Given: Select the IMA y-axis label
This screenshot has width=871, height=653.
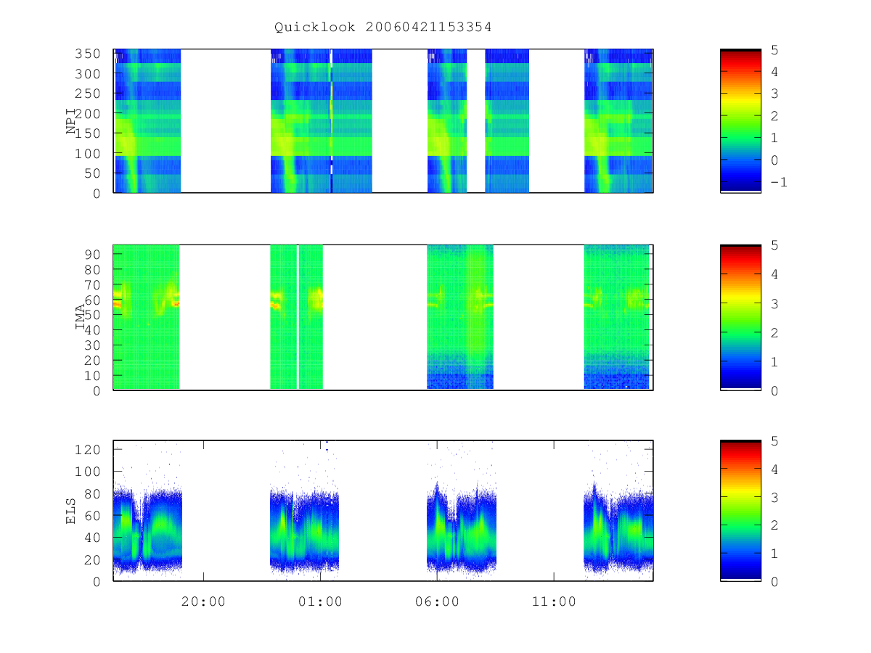Looking at the screenshot, I should 81,317.
